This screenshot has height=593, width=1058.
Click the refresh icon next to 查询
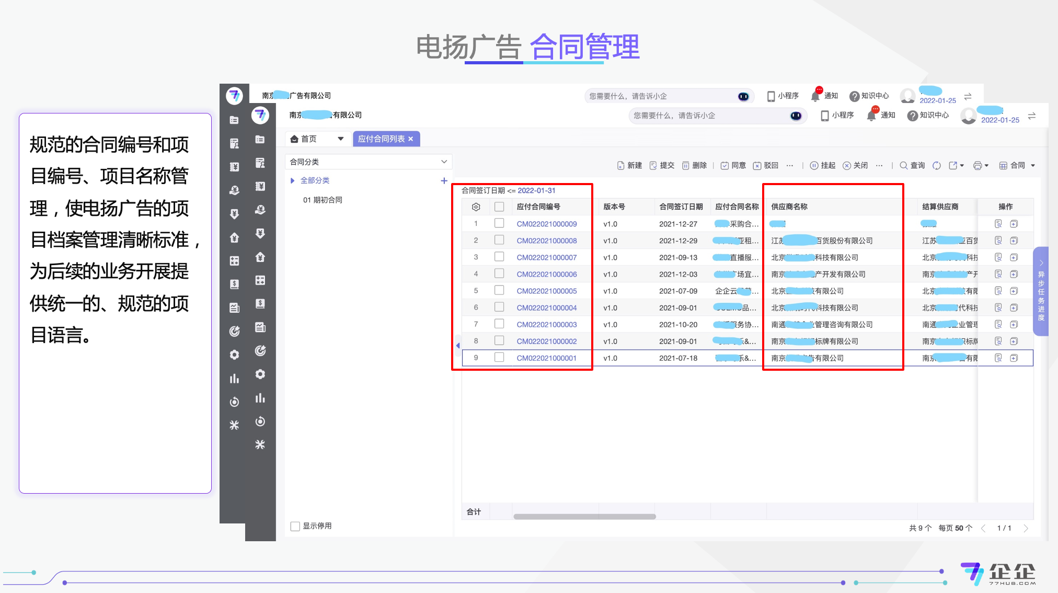[937, 166]
